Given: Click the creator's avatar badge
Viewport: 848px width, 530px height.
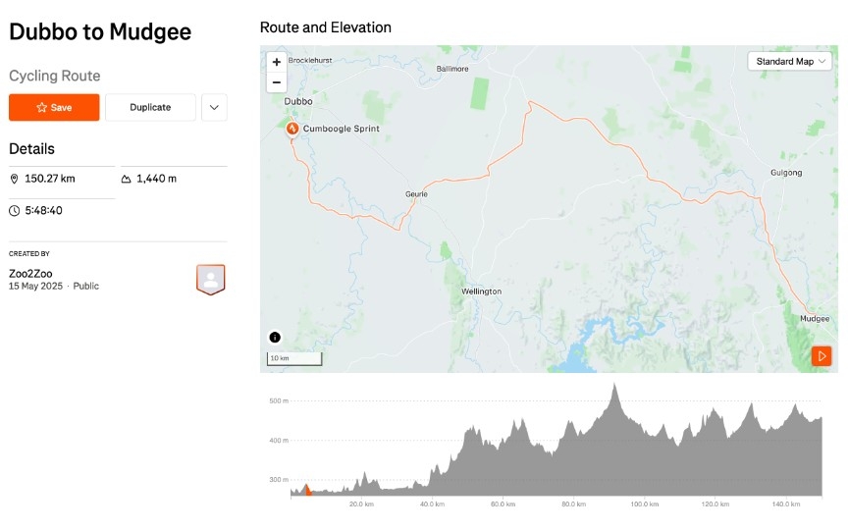Looking at the screenshot, I should pyautogui.click(x=210, y=279).
